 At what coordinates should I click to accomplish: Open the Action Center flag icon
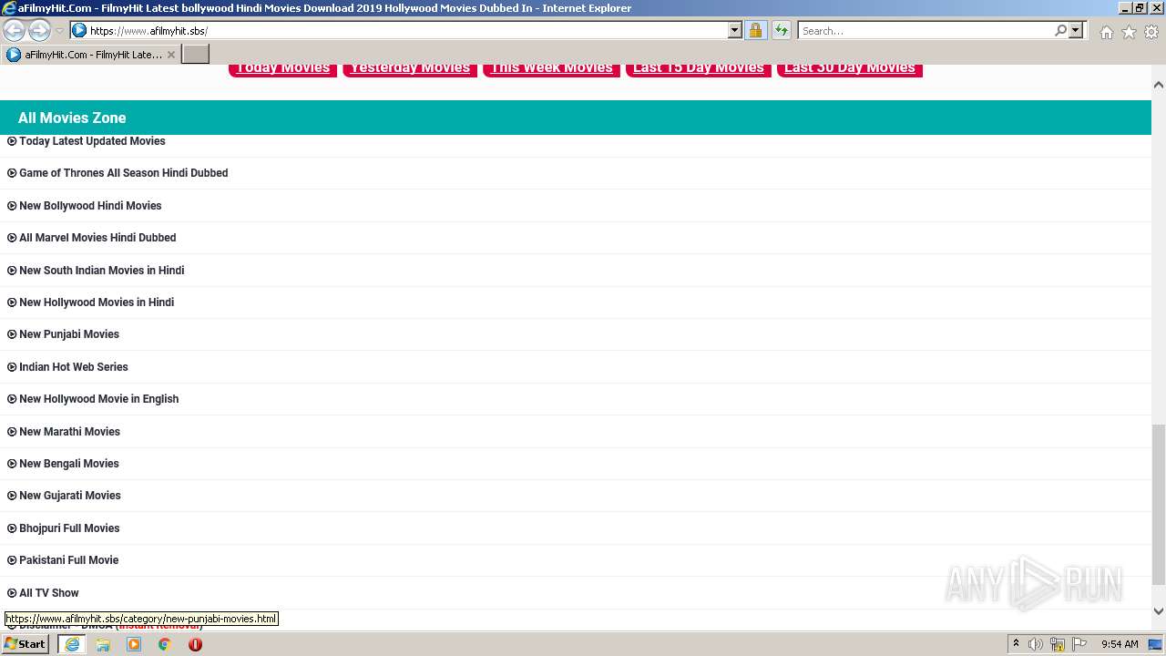[x=1079, y=644]
